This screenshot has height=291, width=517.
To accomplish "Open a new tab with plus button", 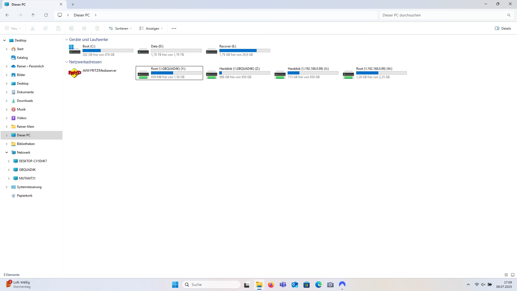I will tap(73, 4).
